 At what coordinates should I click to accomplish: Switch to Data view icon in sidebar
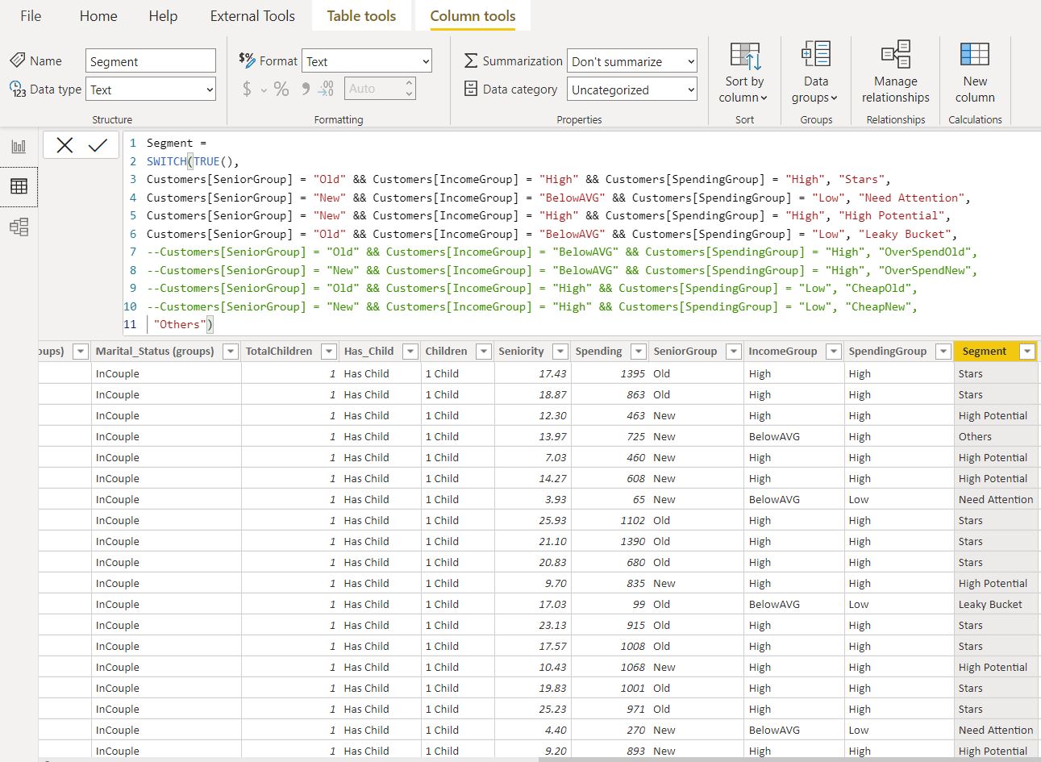[19, 186]
